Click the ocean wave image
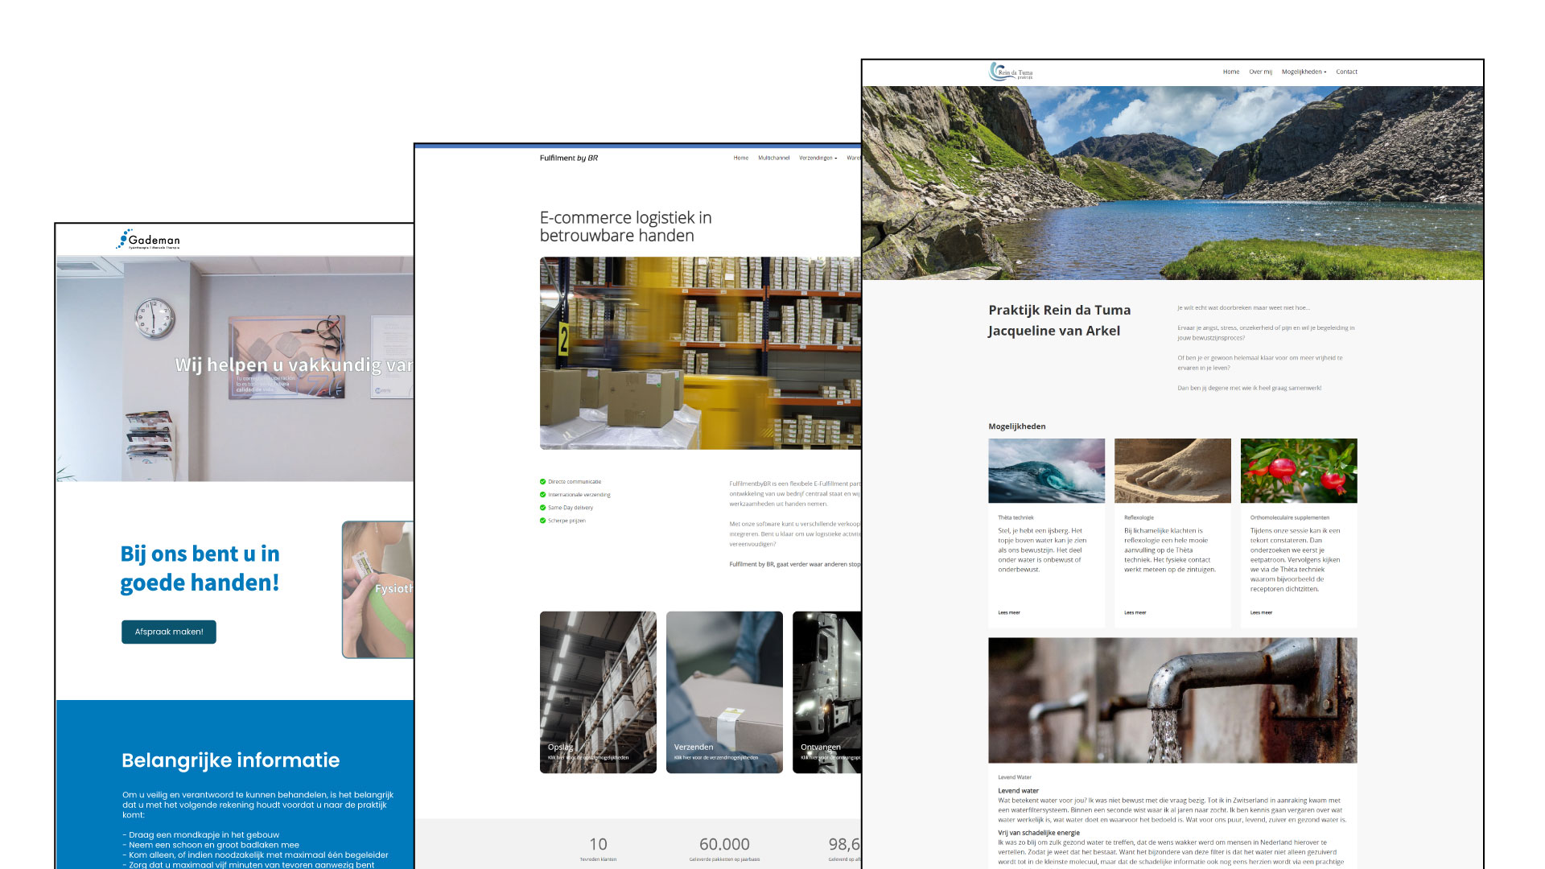The image size is (1545, 869). (1046, 471)
